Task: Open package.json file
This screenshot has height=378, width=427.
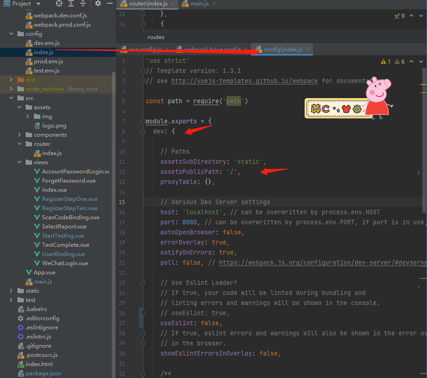Action: pos(43,373)
